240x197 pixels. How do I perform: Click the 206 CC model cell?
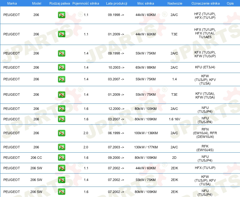coord(36,158)
